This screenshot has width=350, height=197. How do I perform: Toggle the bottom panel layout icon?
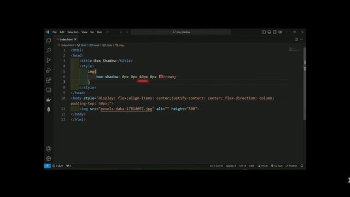270,32
